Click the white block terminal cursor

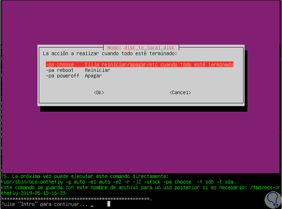(x=109, y=204)
